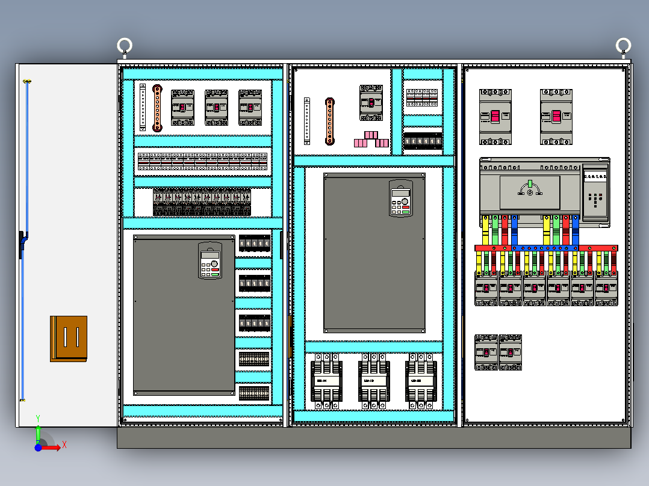Select the first breaker of three in left cabinet

pyautogui.click(x=182, y=108)
